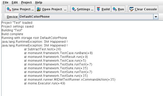The image size is (163, 96).
Task: Start the project with the Run icon
Action: [x=115, y=9]
